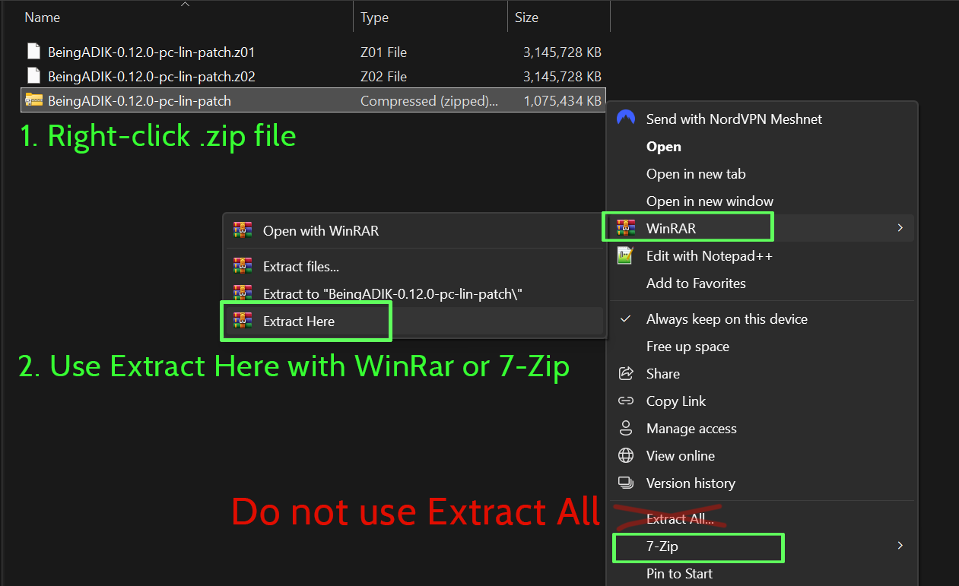Sort by the Type column header

click(x=374, y=17)
